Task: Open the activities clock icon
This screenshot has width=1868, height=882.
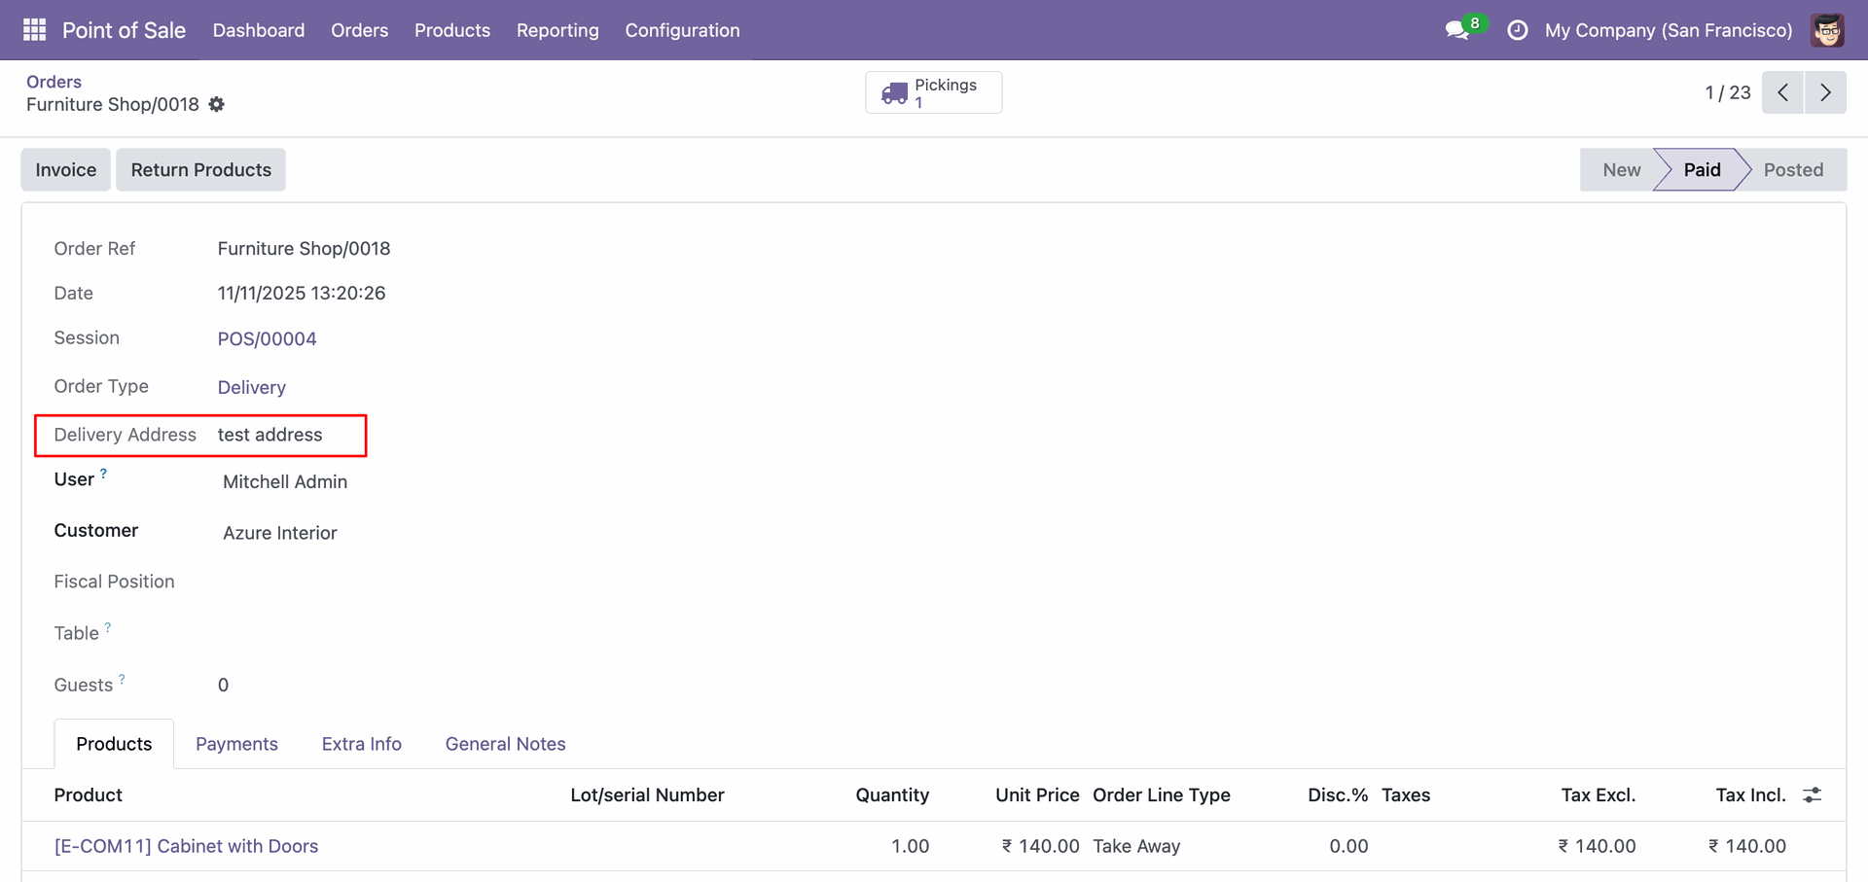Action: (x=1517, y=31)
